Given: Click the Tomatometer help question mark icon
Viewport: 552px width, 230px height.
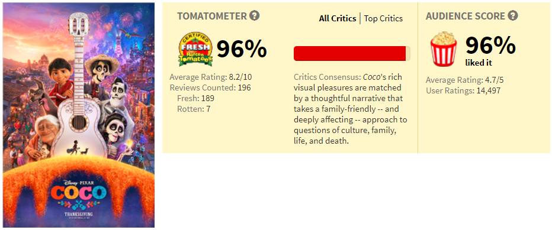Looking at the screenshot, I should tap(254, 16).
